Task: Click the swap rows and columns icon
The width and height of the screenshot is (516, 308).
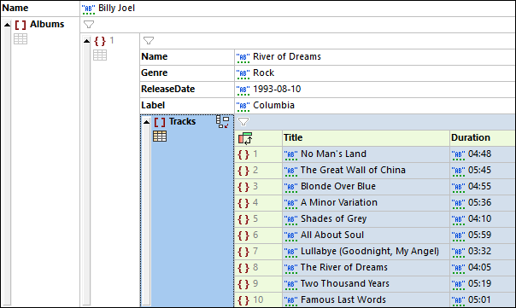Action: [245, 138]
